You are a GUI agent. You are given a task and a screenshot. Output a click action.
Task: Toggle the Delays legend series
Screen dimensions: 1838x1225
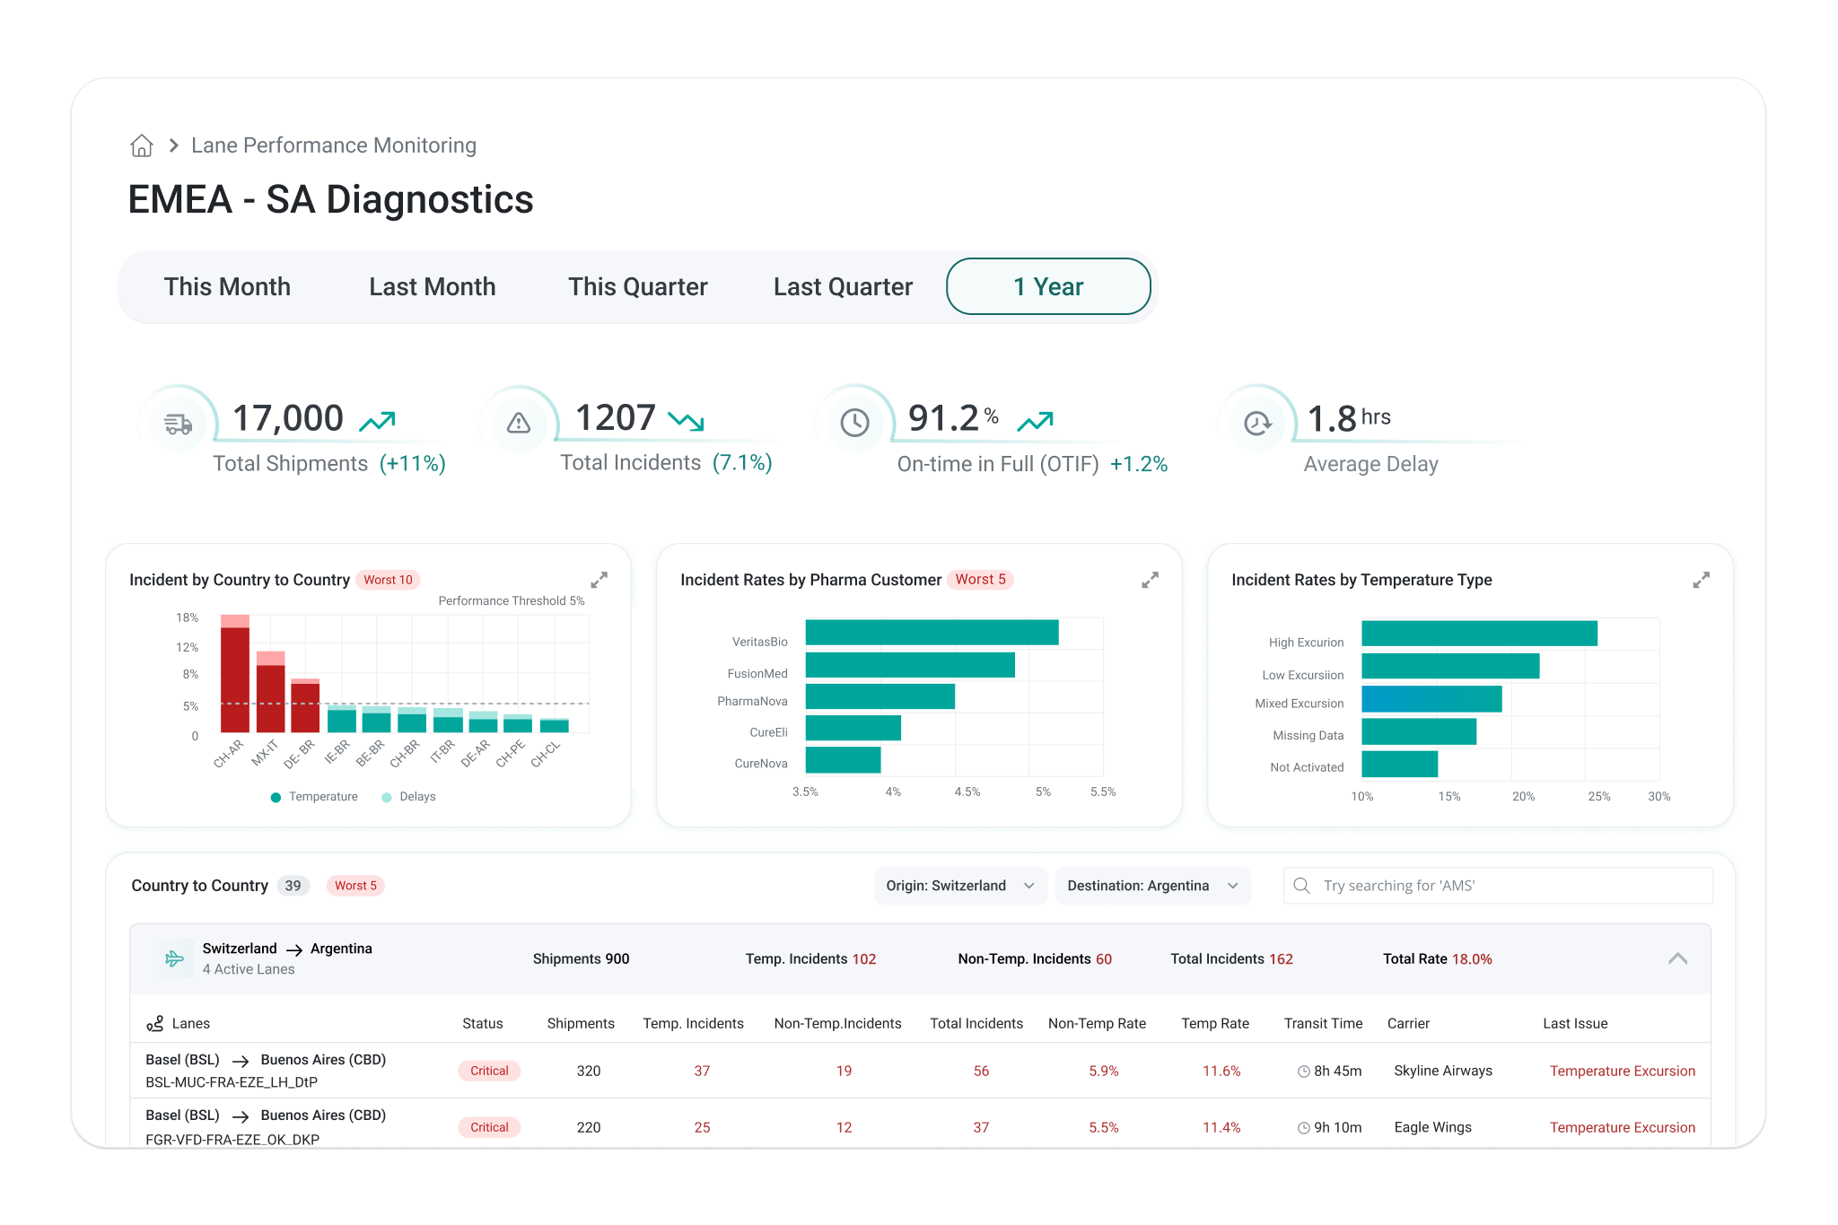[409, 797]
